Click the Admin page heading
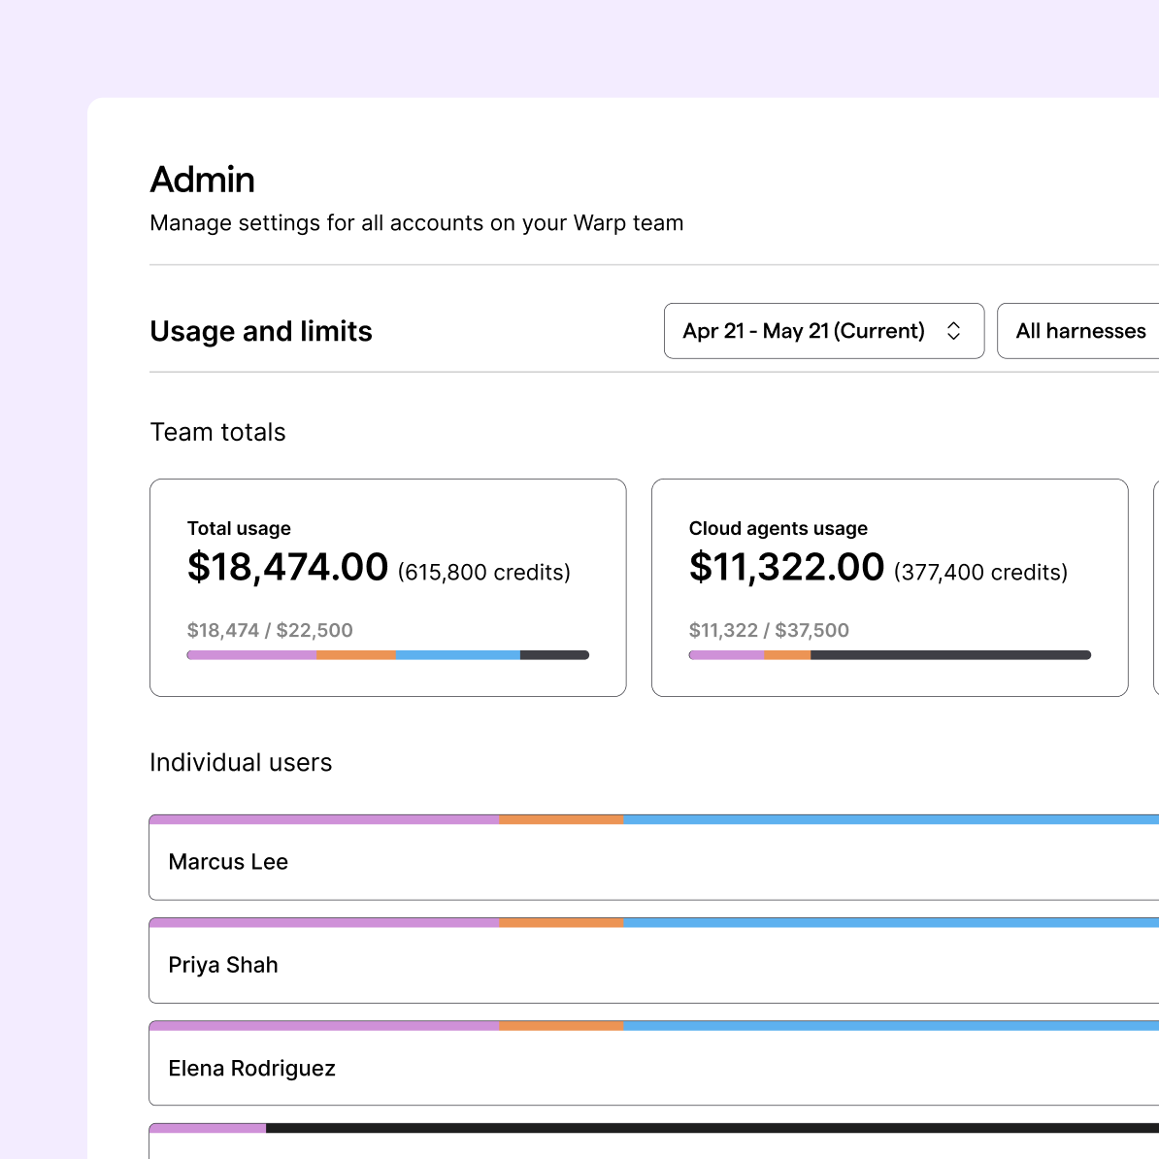This screenshot has width=1159, height=1159. point(203,180)
